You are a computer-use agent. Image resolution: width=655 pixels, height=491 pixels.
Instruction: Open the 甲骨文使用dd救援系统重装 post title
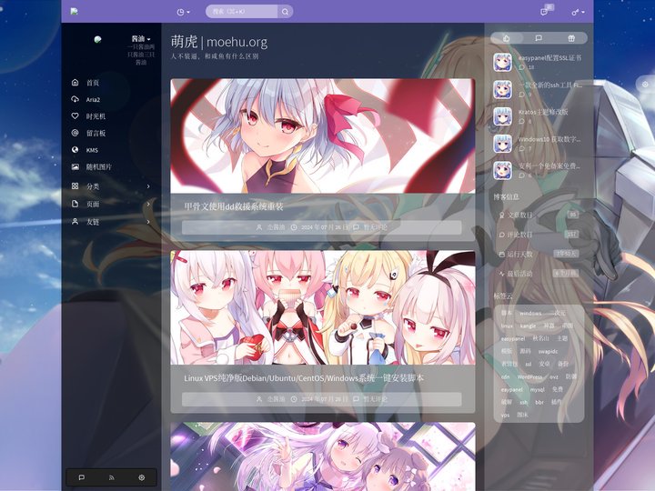234,206
